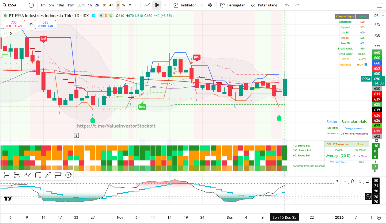
Task: Select the dashed horizontal ray tool
Action: [17, 175]
